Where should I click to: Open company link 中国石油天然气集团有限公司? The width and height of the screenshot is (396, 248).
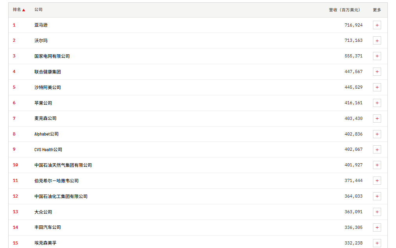[x=63, y=165]
